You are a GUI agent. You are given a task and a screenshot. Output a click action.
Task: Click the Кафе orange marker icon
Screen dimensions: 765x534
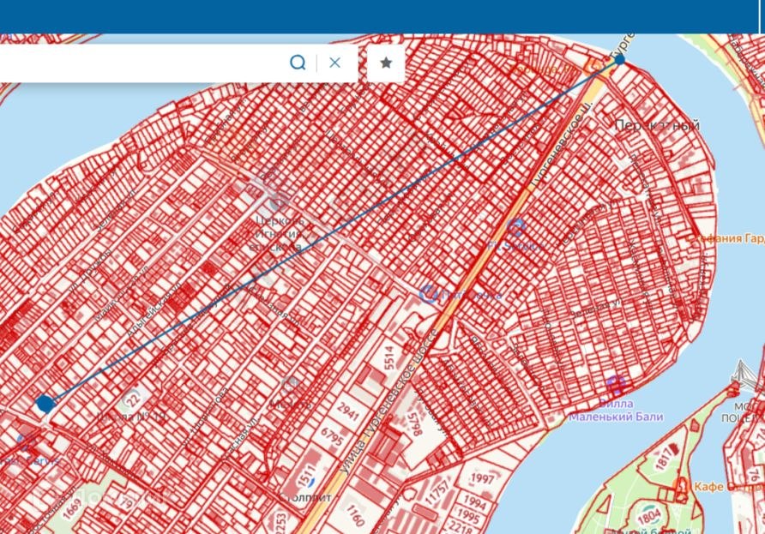681,485
